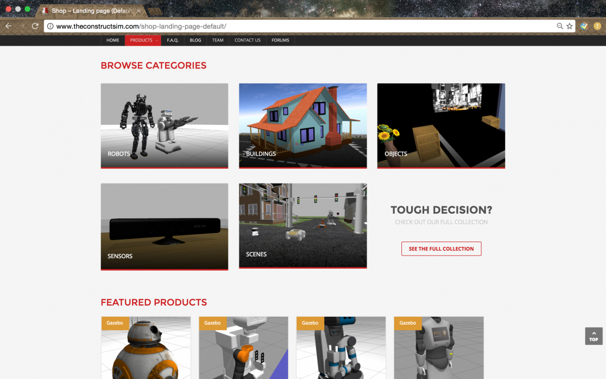Open the Sensors category tile

164,226
